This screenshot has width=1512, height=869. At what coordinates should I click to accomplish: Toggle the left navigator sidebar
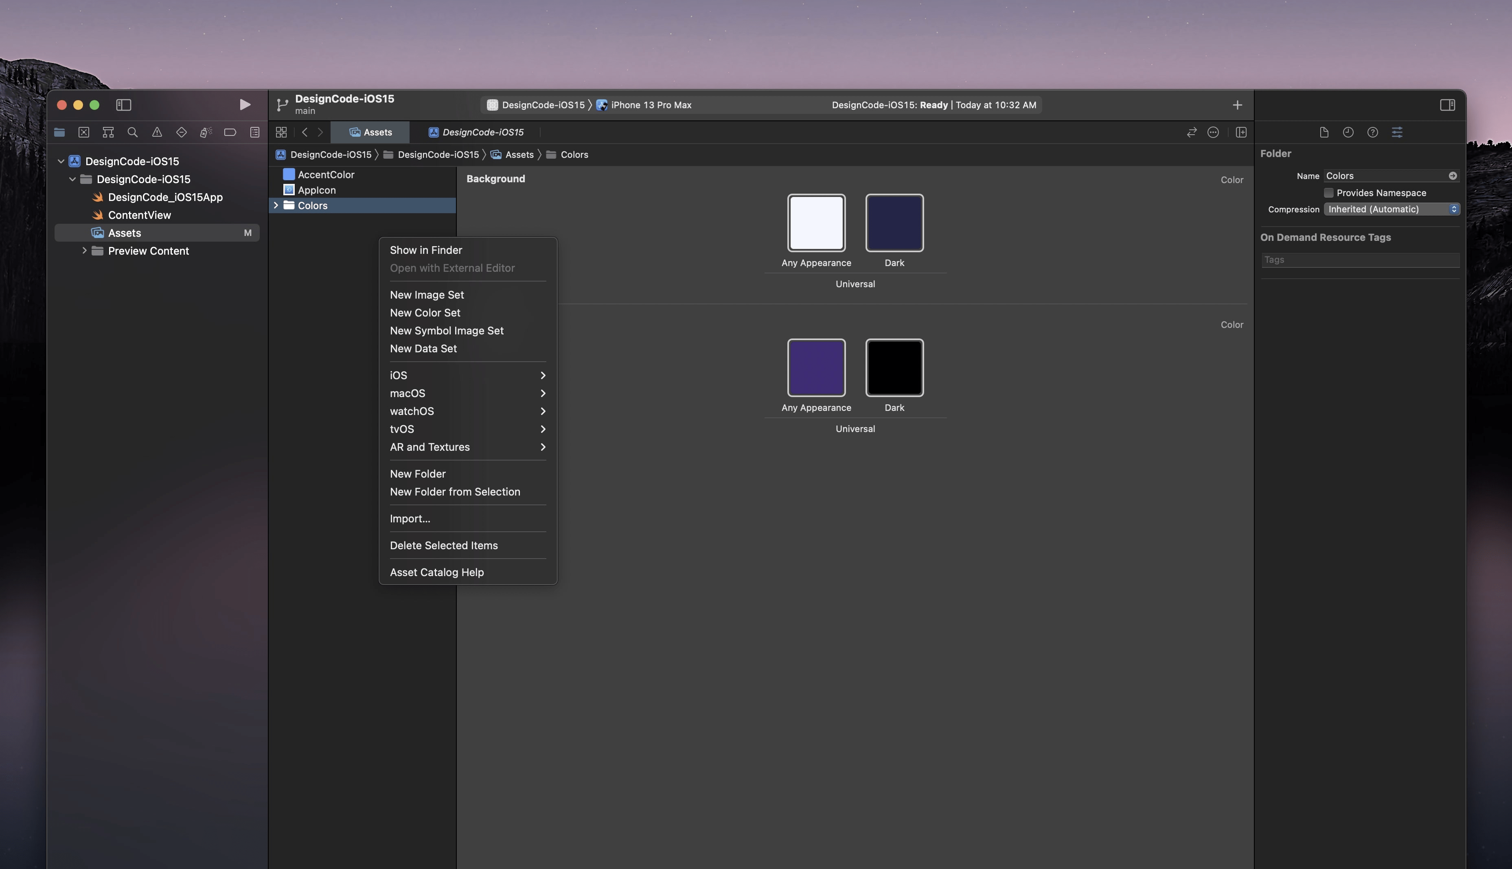click(x=124, y=105)
